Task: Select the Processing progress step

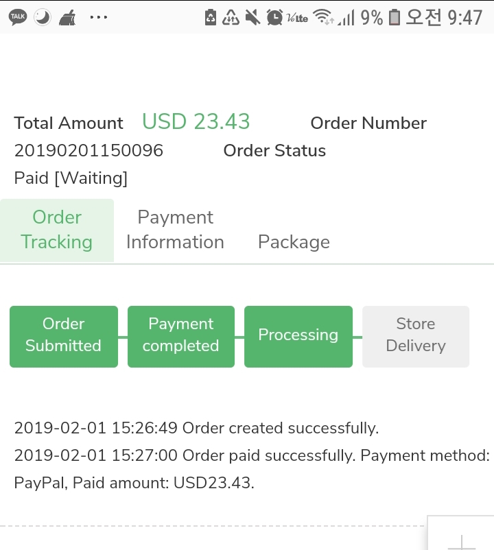Action: tap(298, 335)
